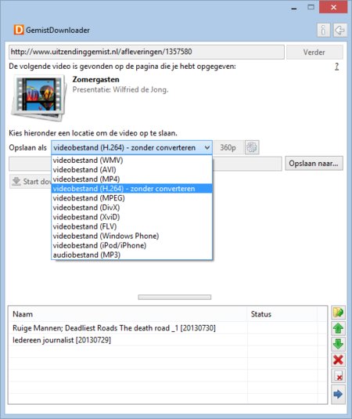Viewport: 352px width, 419px height.
Task: Click the Verder button
Action: click(x=314, y=52)
